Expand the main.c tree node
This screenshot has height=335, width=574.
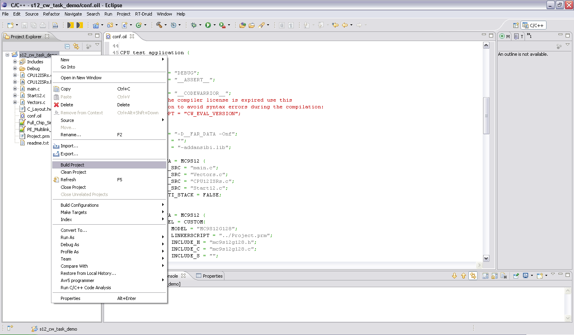(15, 89)
